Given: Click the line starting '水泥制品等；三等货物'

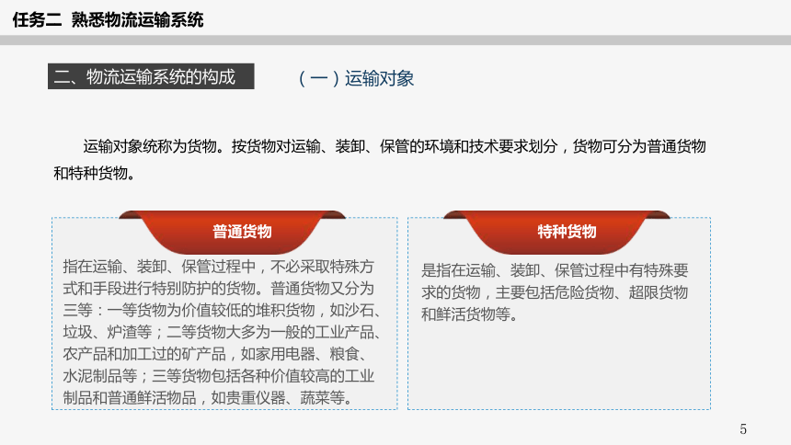Looking at the screenshot, I should point(218,375).
